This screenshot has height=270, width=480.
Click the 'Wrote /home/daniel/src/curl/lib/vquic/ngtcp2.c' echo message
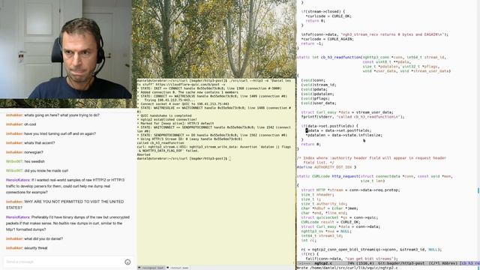347,268
